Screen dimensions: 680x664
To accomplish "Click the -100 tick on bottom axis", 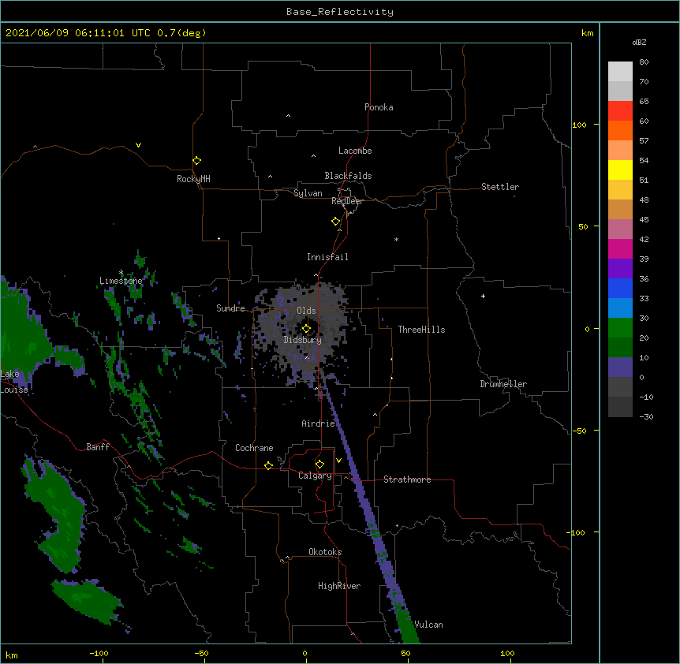I will [x=99, y=653].
